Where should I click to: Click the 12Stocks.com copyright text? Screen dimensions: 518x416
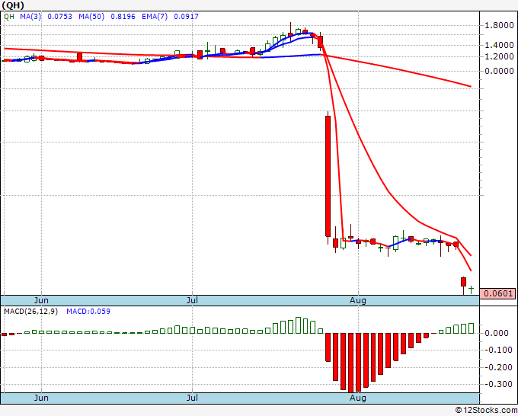tap(486, 410)
